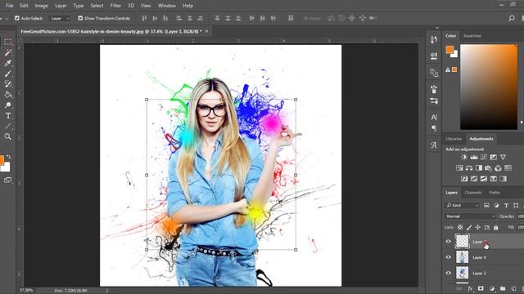The width and height of the screenshot is (524, 294).
Task: Click the Opacity value field
Action: [521, 216]
